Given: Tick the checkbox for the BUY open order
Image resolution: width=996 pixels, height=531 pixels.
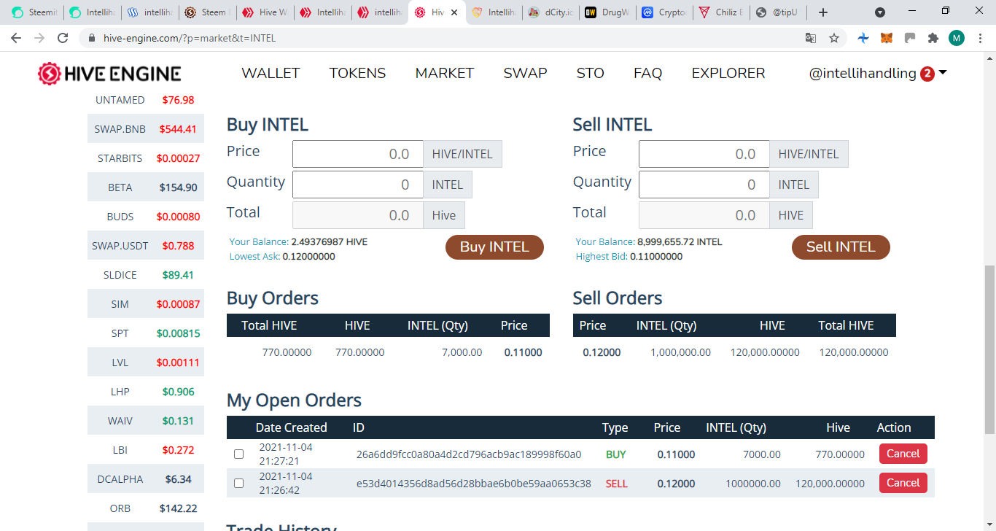Looking at the screenshot, I should point(238,454).
